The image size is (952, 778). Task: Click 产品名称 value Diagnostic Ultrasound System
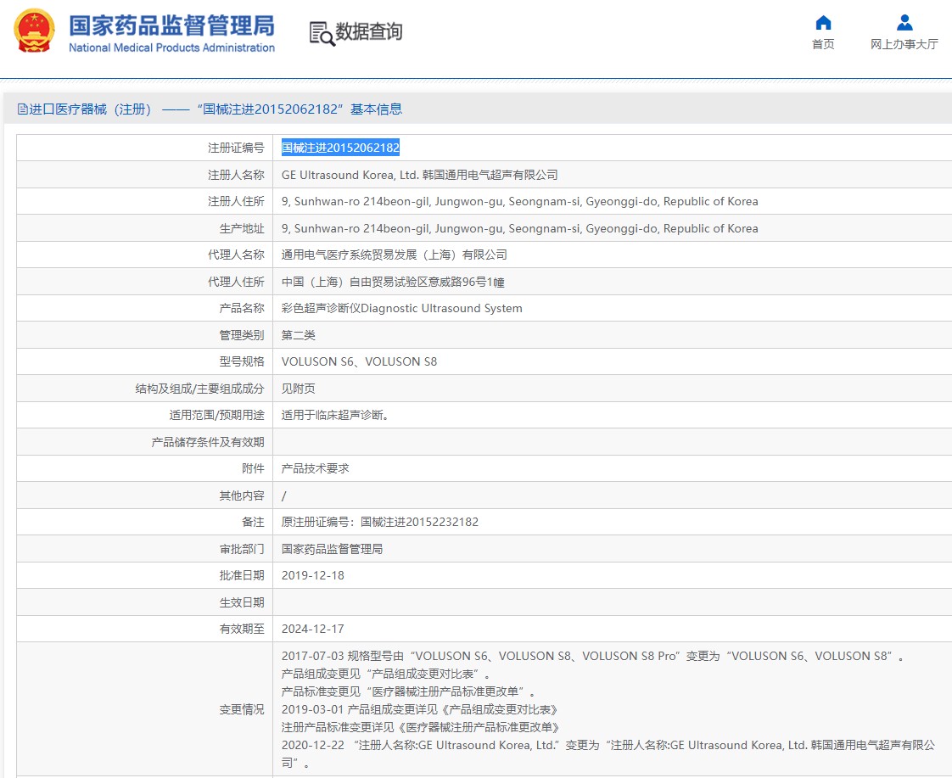[402, 308]
